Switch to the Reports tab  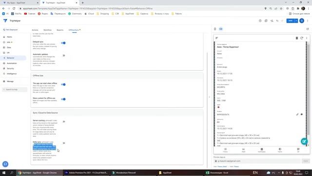[60, 30]
